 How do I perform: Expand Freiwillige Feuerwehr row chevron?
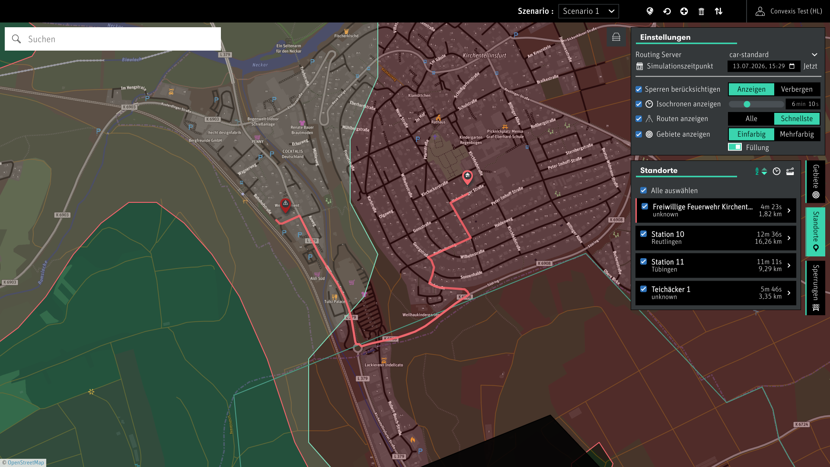pyautogui.click(x=789, y=211)
